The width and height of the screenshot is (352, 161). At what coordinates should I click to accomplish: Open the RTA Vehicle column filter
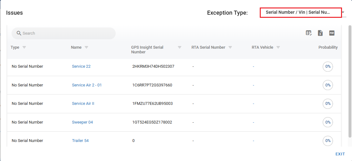tap(278, 47)
